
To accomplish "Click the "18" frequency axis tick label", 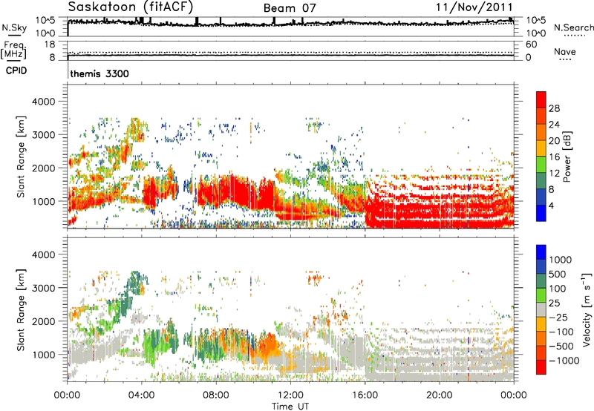I will (x=50, y=45).
